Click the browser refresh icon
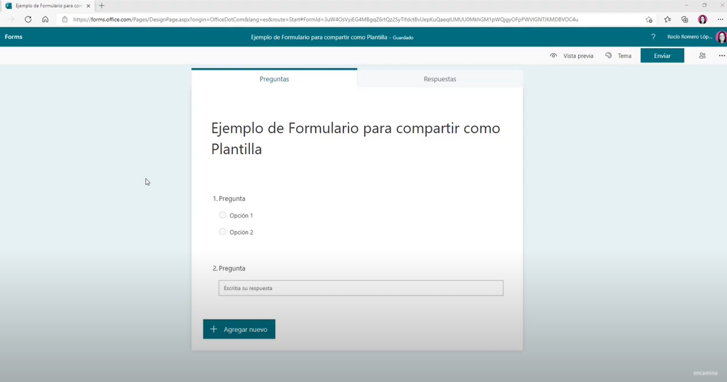This screenshot has width=727, height=382. (x=28, y=19)
